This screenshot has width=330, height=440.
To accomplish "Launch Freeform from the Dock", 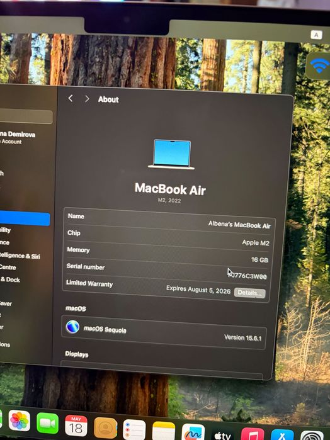I will click(193, 432).
